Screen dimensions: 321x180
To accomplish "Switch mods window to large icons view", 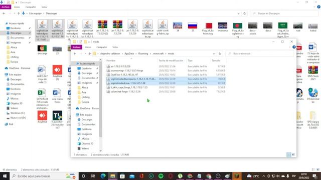I will tap(293, 154).
